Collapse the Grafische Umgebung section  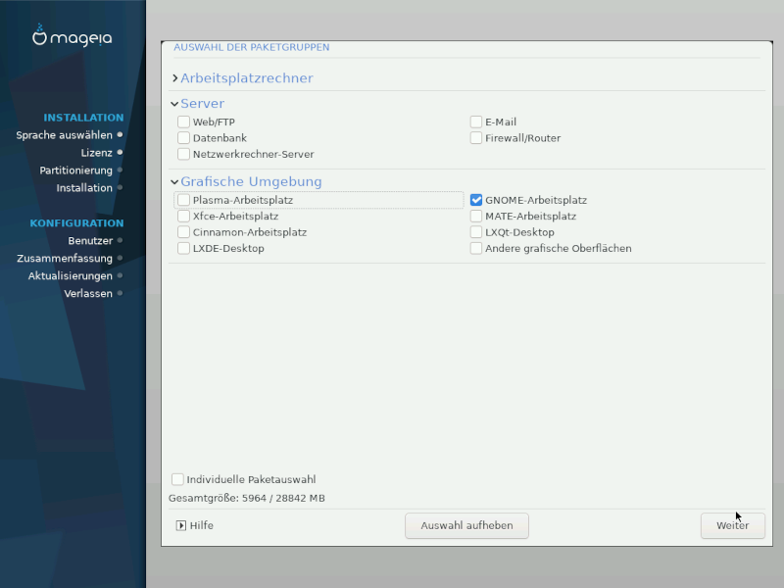click(x=175, y=182)
